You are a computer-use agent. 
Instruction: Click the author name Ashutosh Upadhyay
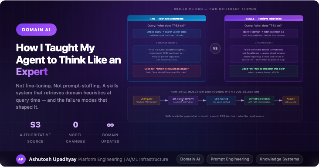click(x=53, y=159)
